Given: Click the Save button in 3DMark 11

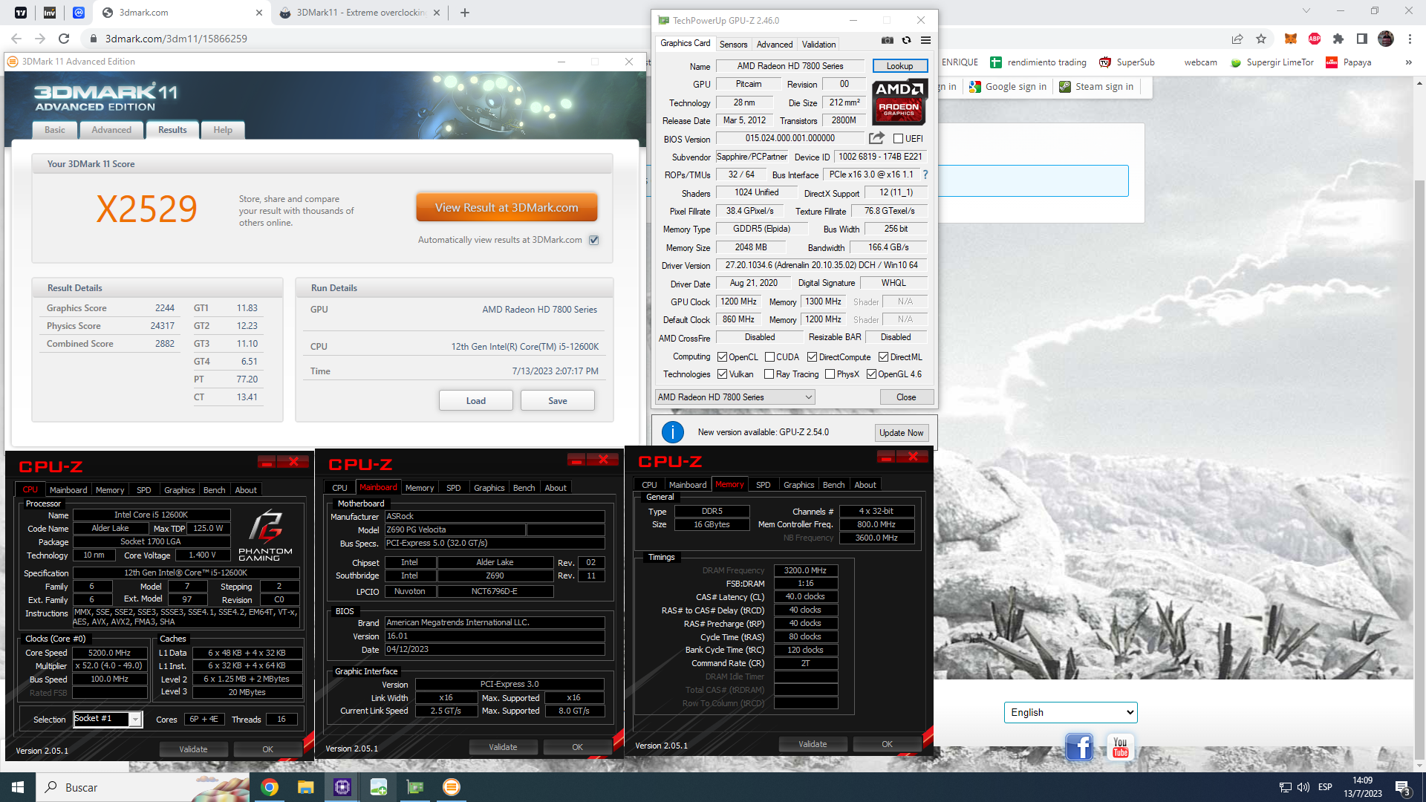Looking at the screenshot, I should pos(558,401).
